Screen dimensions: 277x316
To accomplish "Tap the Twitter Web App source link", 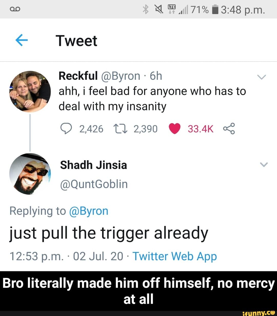I will tap(175, 256).
